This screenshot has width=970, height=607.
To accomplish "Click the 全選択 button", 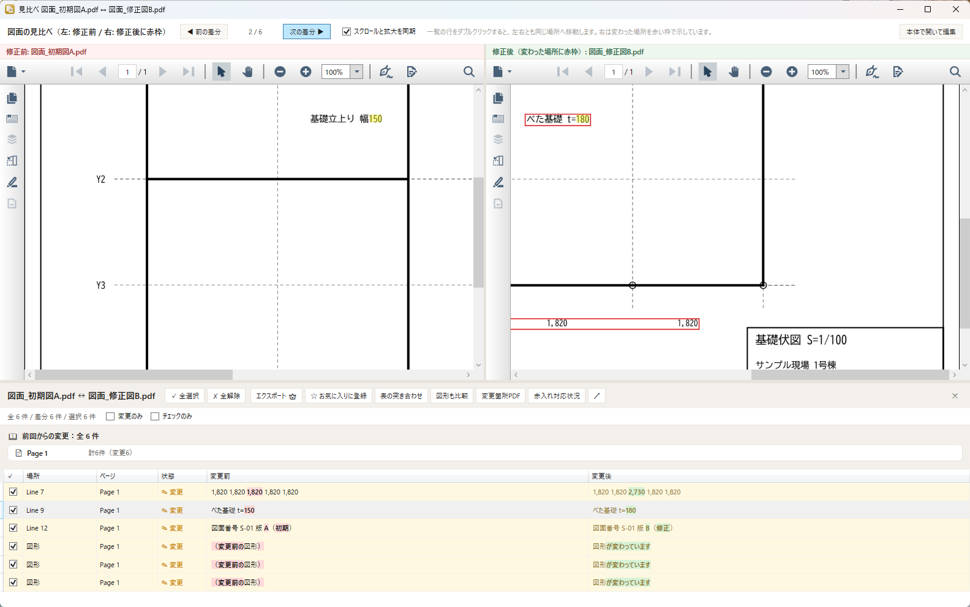I will 185,396.
